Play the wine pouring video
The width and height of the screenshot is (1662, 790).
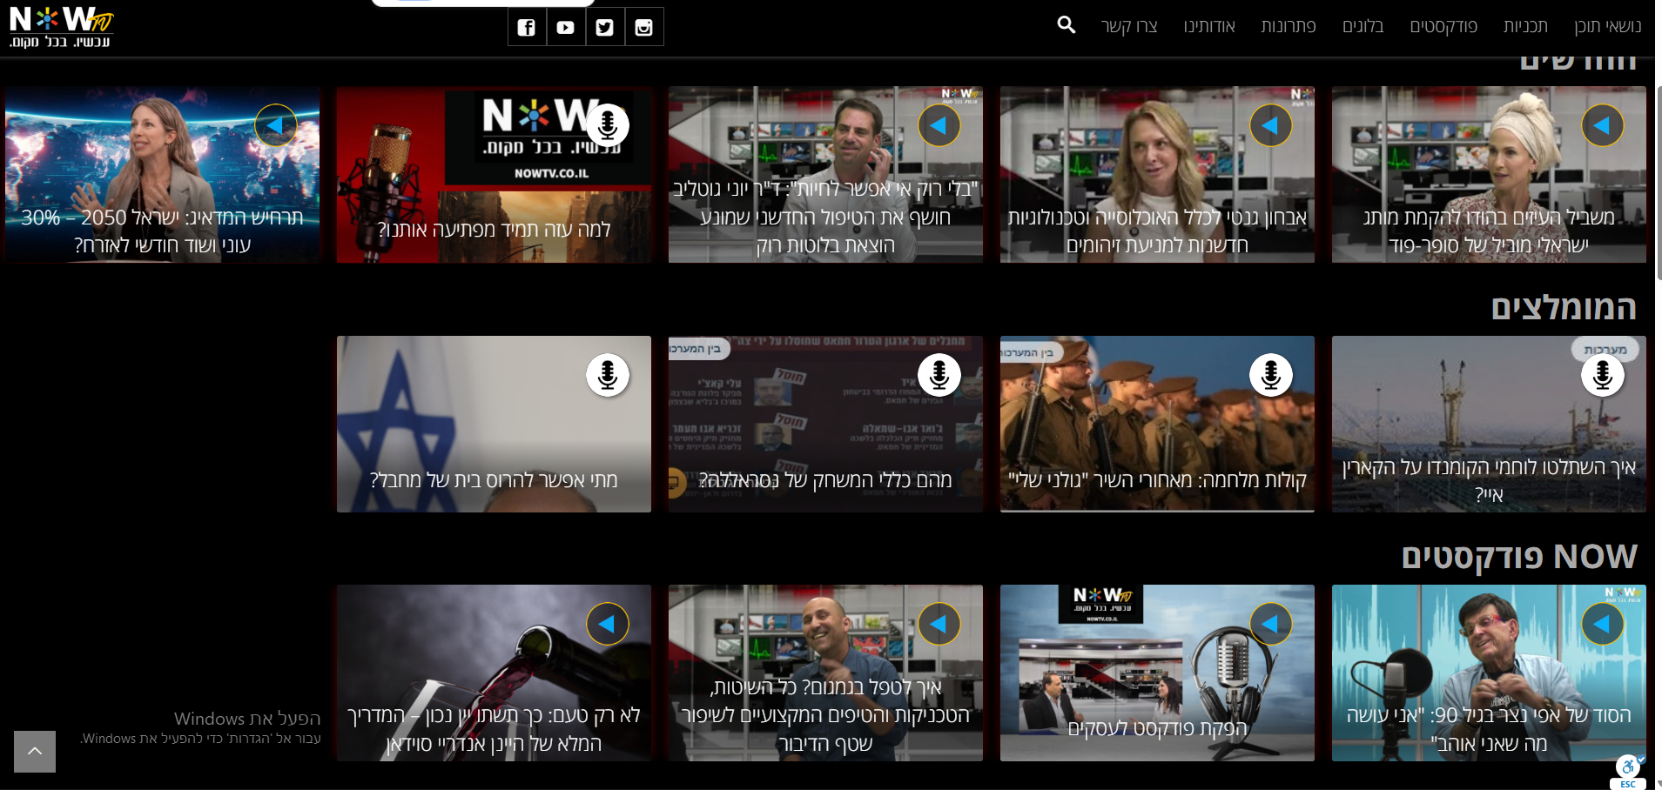(x=608, y=624)
